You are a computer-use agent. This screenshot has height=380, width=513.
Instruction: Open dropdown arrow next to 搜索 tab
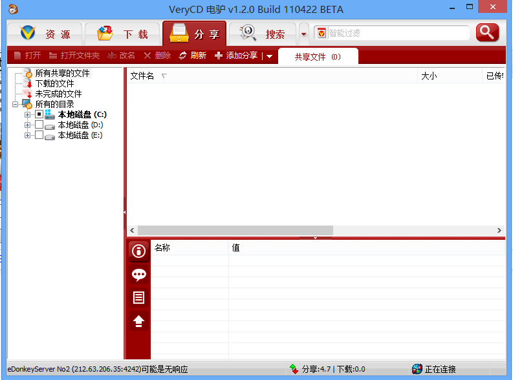[x=303, y=34]
